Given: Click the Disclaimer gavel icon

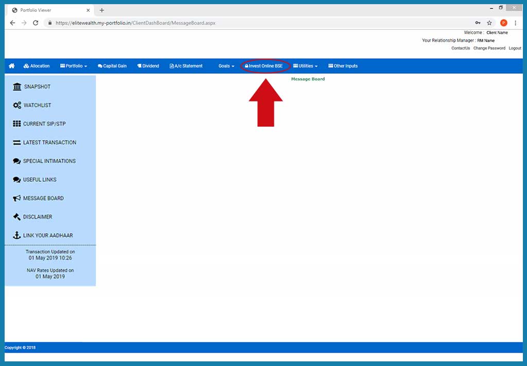Looking at the screenshot, I should (17, 217).
